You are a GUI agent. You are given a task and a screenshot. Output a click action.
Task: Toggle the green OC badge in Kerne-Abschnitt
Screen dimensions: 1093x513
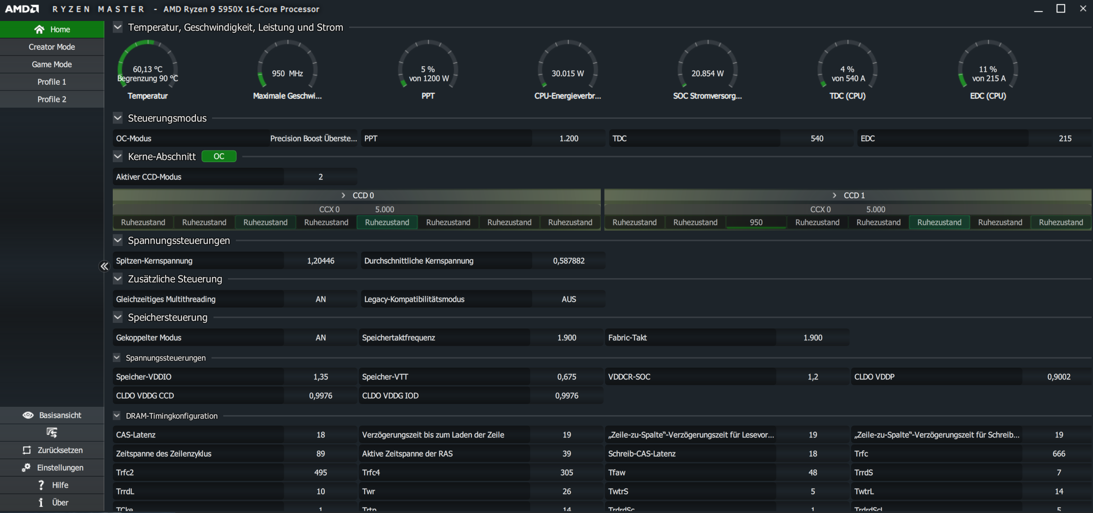(219, 157)
